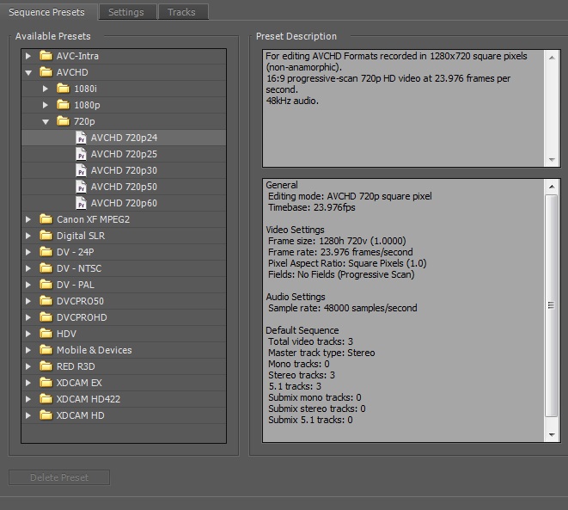This screenshot has height=510, width=568.
Task: Click the General details scrollbar thumb
Action: (x=552, y=305)
